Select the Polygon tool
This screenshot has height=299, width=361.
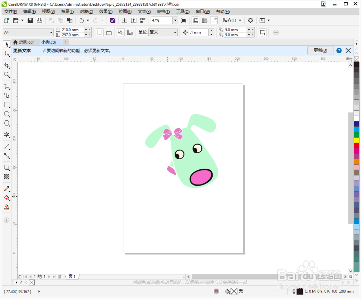6,123
